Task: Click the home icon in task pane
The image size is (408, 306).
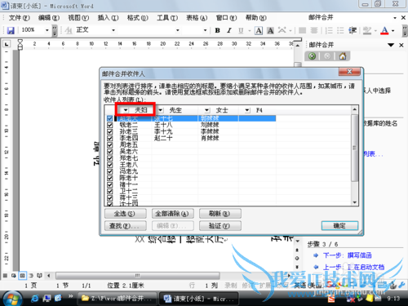Action: point(343,56)
